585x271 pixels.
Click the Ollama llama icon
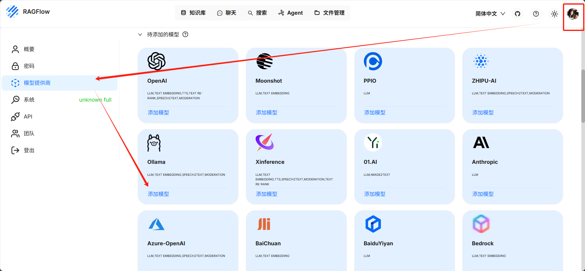[154, 143]
